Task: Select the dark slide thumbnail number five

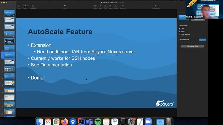Action: [9, 41]
